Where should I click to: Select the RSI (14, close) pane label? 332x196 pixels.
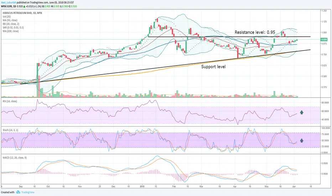pos(10,101)
